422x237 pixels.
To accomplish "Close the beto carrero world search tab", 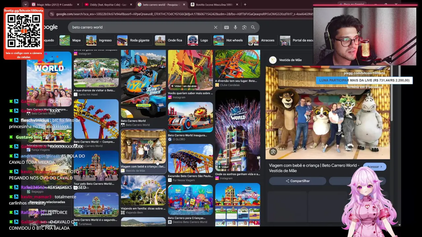I will 184,5.
